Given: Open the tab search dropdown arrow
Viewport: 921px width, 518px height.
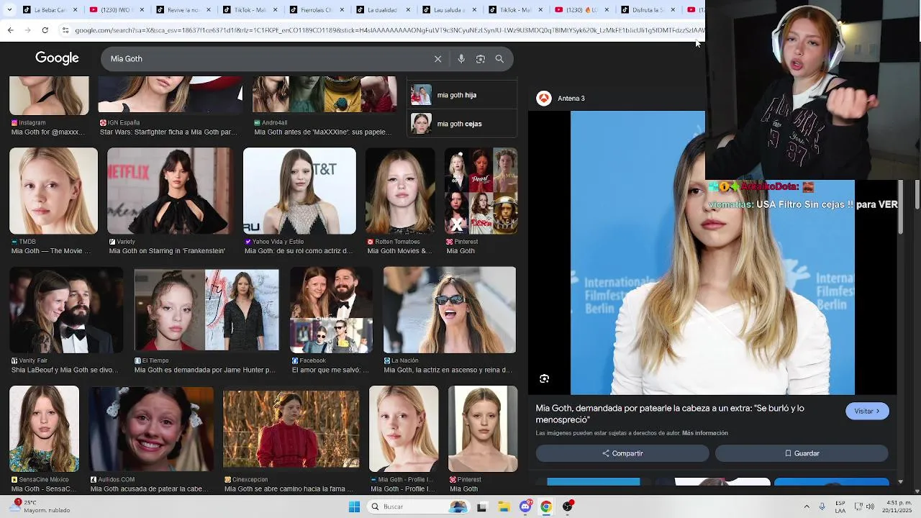Looking at the screenshot, I should pyautogui.click(x=10, y=10).
